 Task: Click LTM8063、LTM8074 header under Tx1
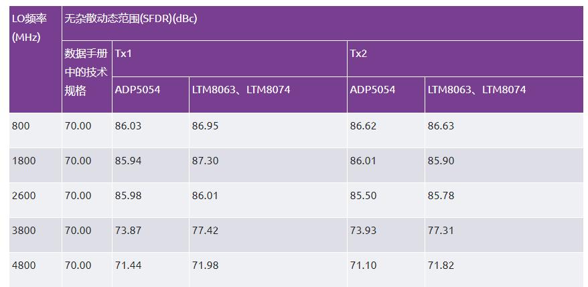pyautogui.click(x=241, y=89)
